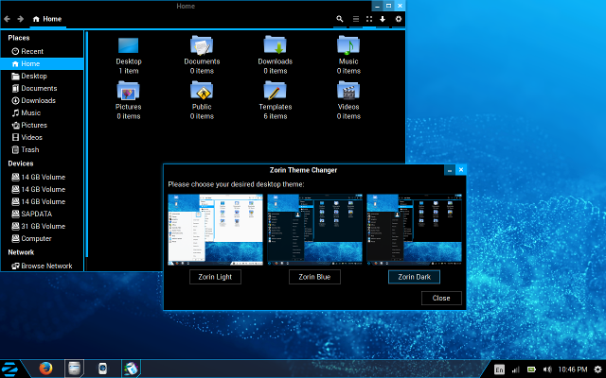This screenshot has width=606, height=378.
Task: Open search with the magnifier icon
Action: 340,19
